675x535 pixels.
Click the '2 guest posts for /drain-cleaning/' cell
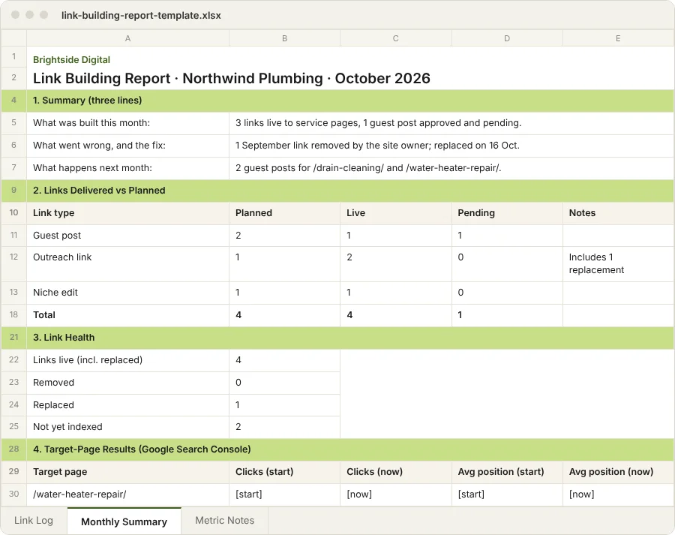[451, 168]
